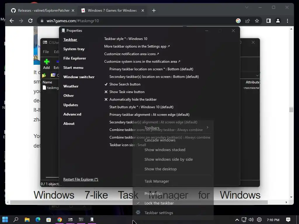Change Primary taskbar alignment option
This screenshot has width=299, height=224.
(x=149, y=115)
